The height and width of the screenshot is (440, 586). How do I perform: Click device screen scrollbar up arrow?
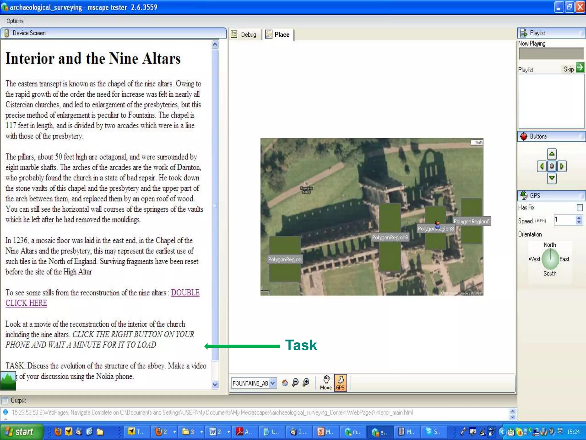point(215,44)
